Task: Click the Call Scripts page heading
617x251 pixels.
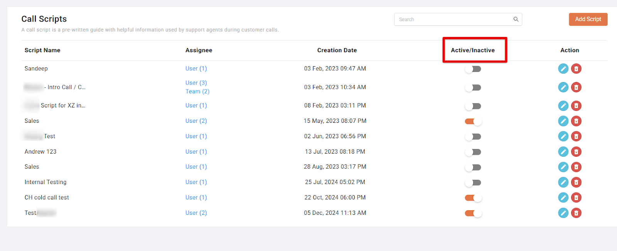Action: pyautogui.click(x=44, y=19)
